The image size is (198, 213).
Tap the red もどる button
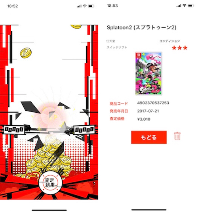click(x=149, y=137)
